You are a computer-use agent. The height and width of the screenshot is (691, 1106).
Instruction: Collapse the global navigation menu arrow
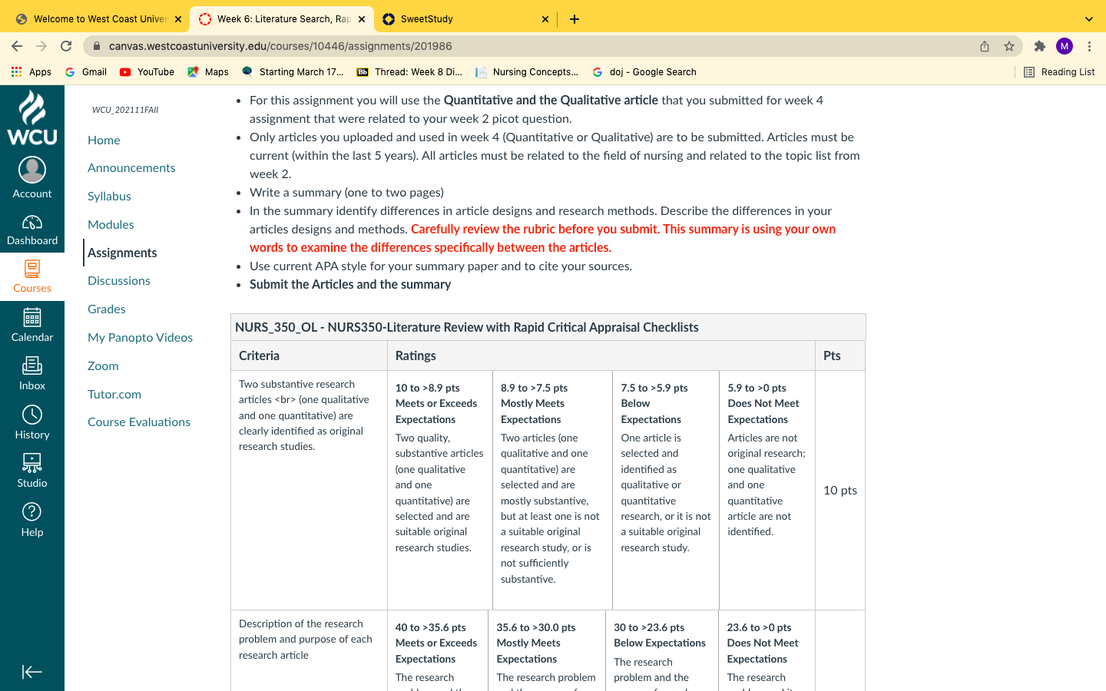tap(32, 672)
